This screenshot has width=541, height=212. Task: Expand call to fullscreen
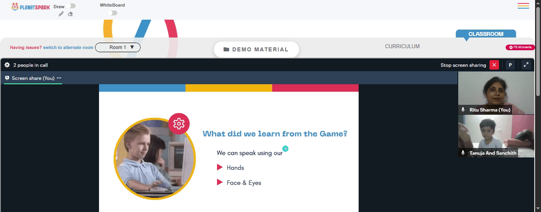[x=526, y=65]
